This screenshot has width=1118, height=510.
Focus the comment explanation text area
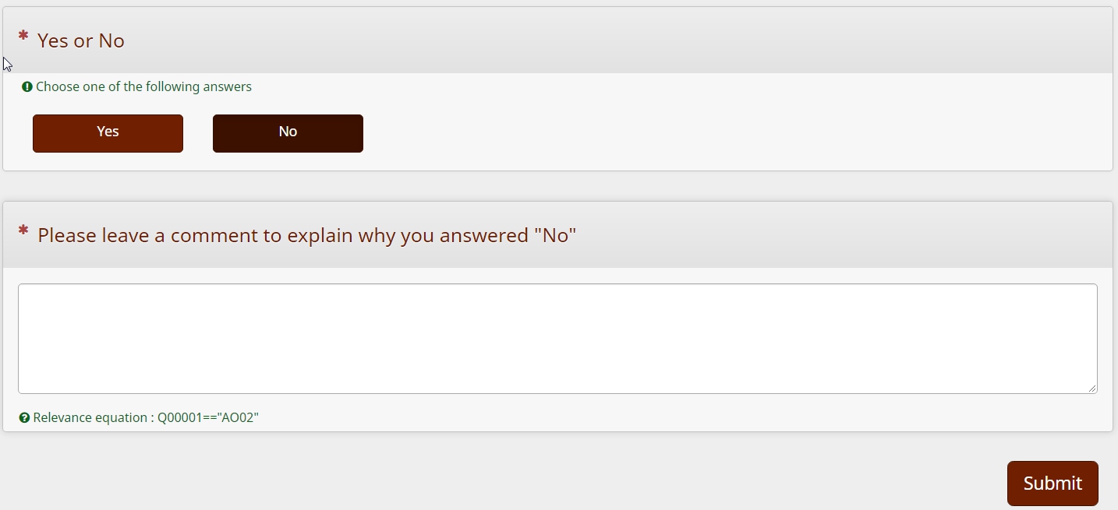click(557, 339)
